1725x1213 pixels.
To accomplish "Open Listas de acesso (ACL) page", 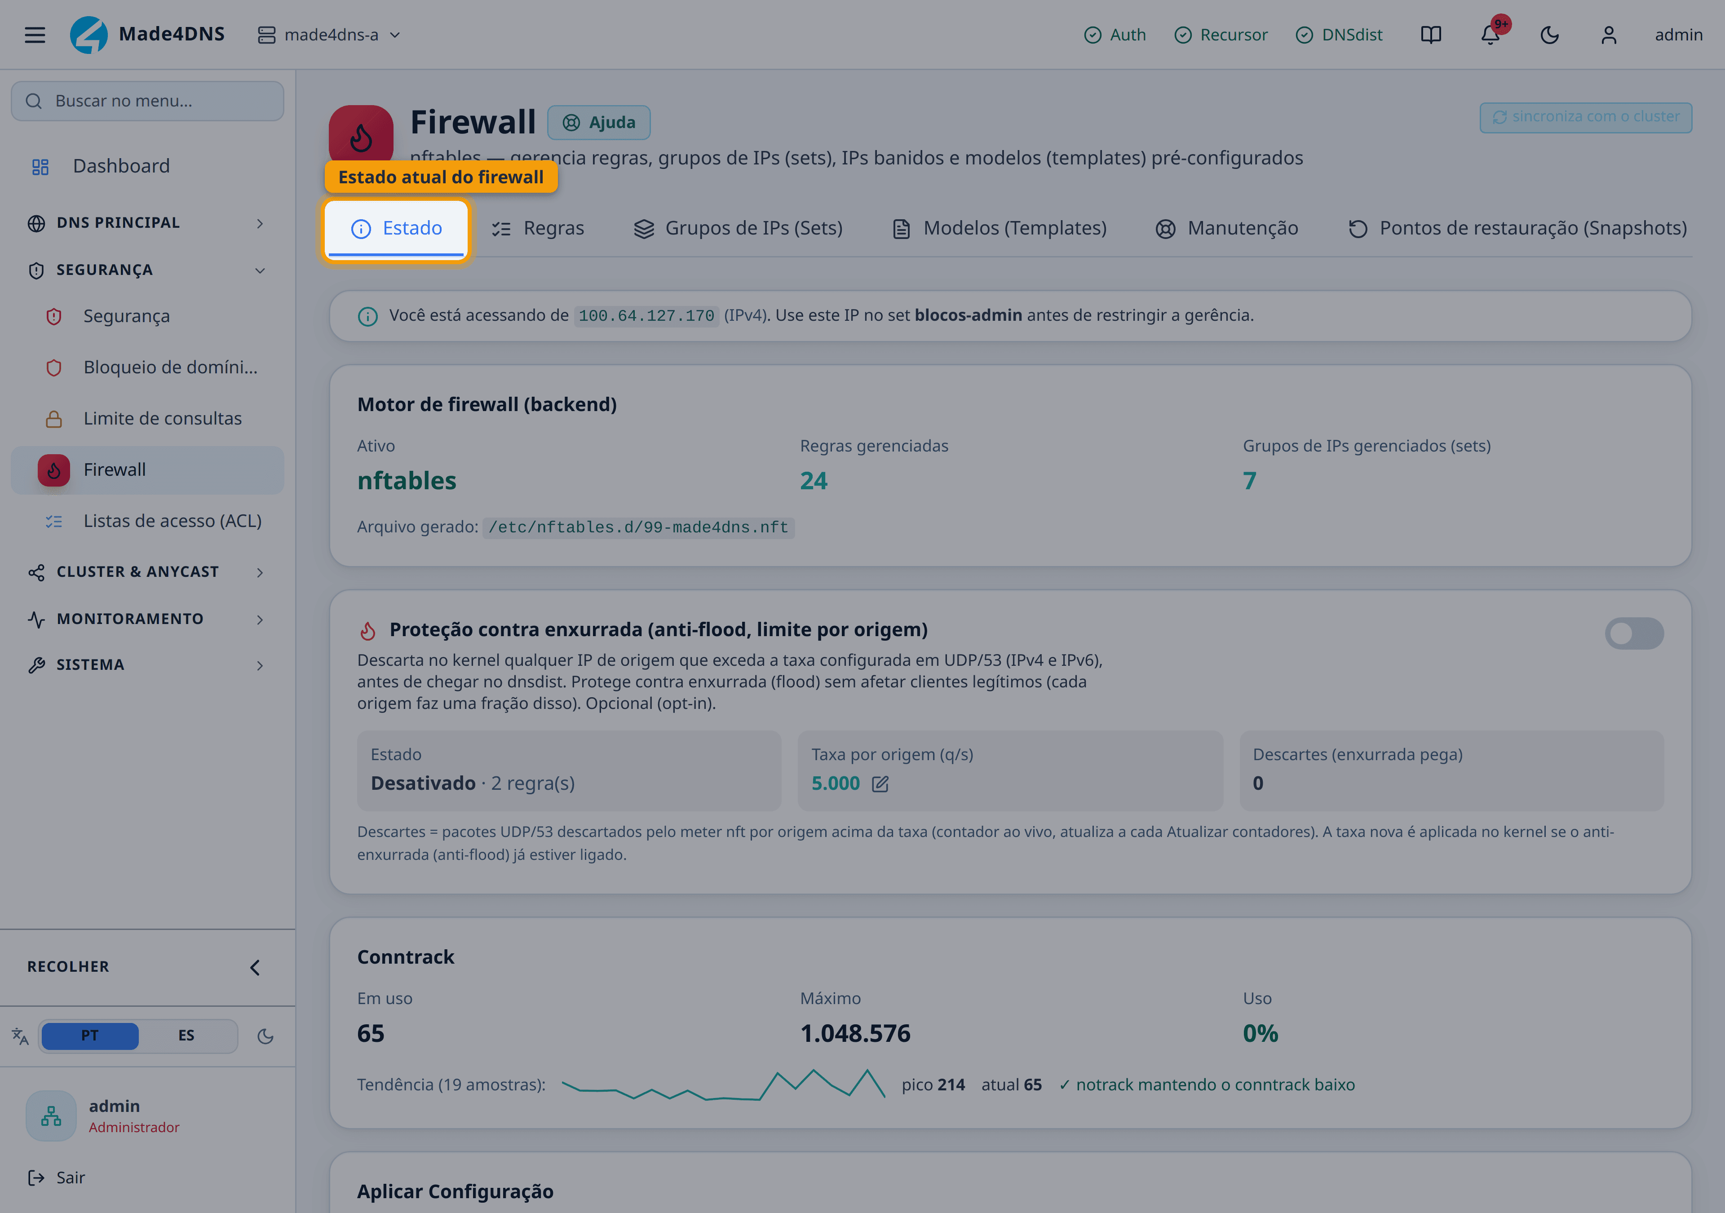I will point(147,521).
